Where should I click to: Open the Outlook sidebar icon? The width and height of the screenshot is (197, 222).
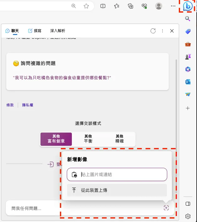tap(188, 82)
